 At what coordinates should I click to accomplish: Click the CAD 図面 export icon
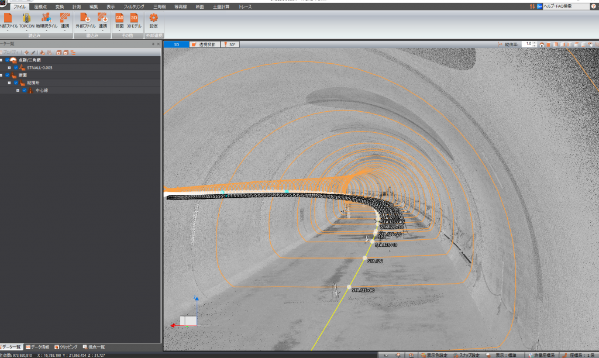click(119, 18)
